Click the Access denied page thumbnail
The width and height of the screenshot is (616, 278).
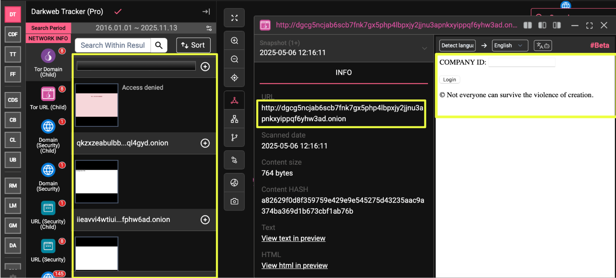tap(97, 105)
